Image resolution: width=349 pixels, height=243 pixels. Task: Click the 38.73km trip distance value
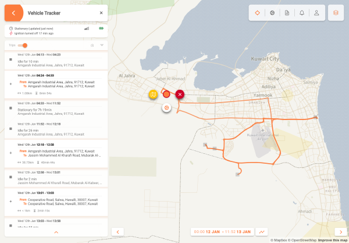click(x=28, y=163)
